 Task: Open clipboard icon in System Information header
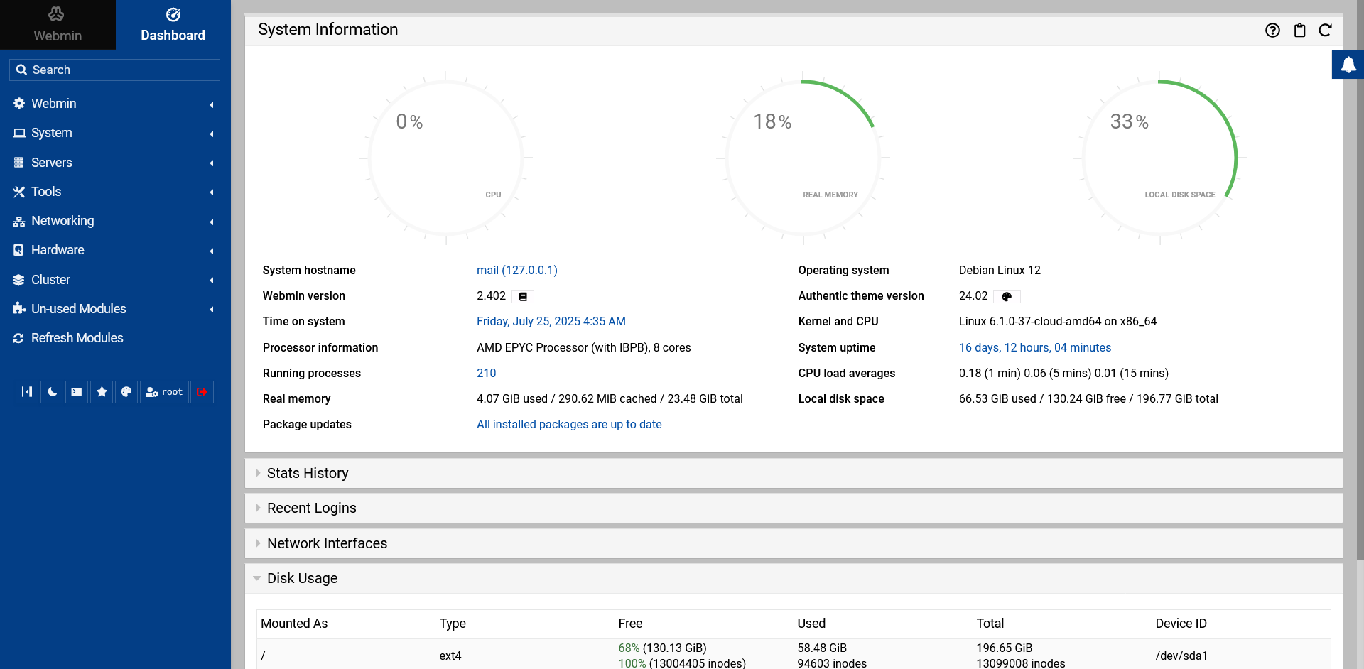pyautogui.click(x=1299, y=30)
